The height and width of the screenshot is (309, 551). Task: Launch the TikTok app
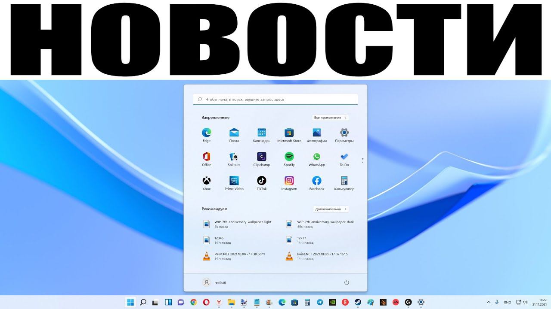[262, 183]
